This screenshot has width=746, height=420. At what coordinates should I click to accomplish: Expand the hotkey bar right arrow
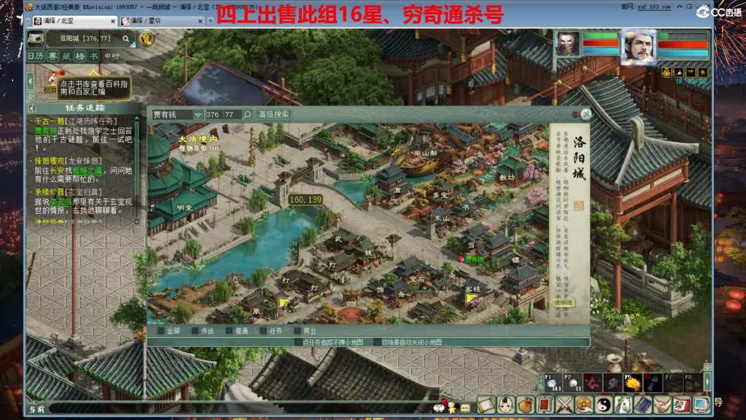(x=708, y=383)
